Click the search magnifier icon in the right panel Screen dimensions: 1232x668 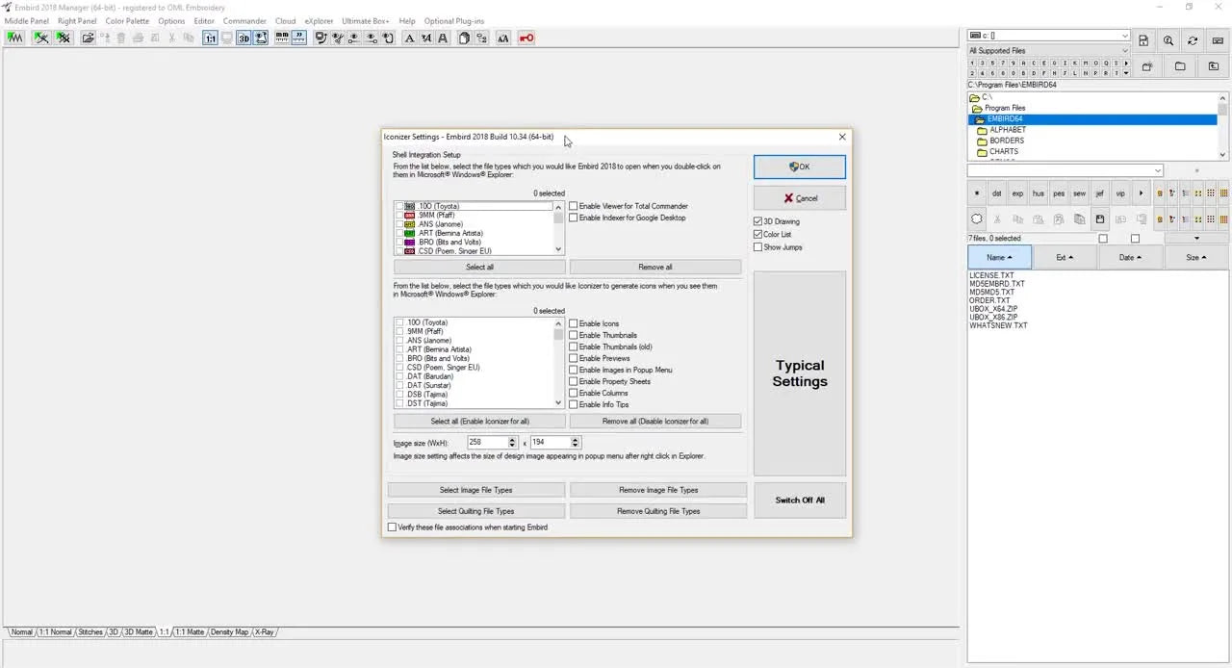click(x=1168, y=40)
